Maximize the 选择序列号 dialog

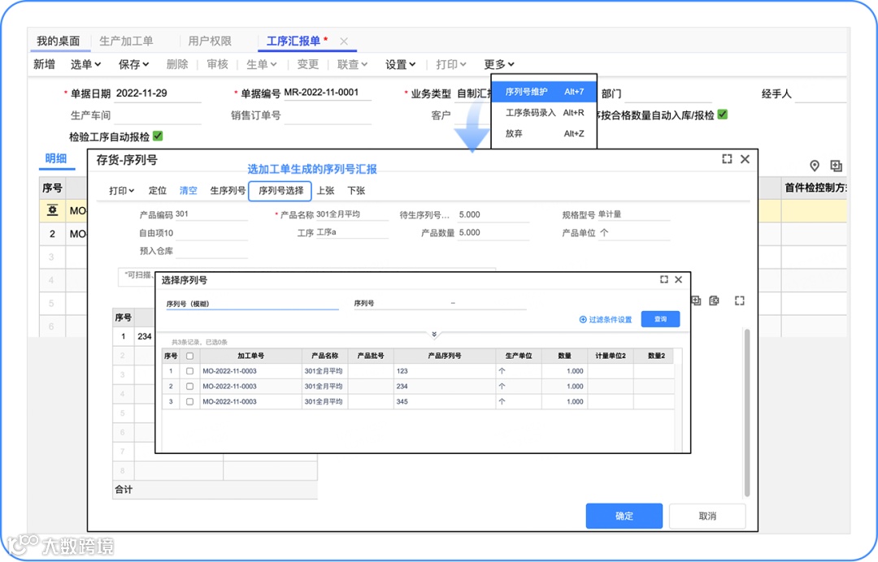[x=664, y=279]
